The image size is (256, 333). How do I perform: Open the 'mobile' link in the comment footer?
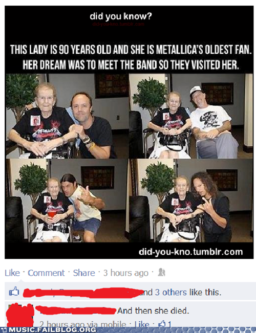point(113,324)
